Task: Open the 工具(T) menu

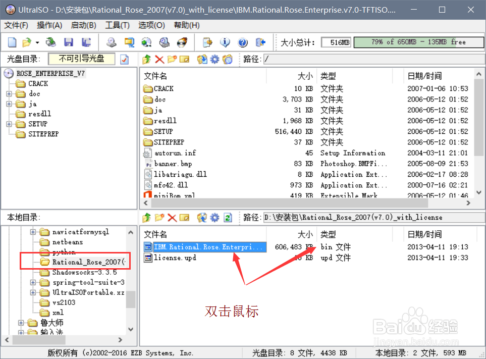Action: 118,25
